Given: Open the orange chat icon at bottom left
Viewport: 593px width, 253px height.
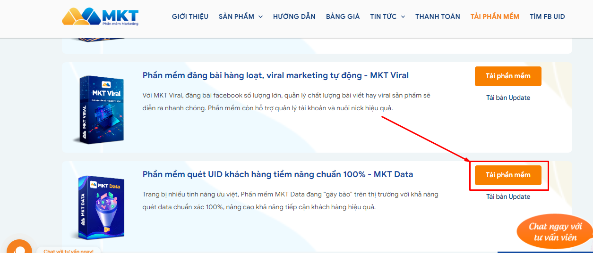Looking at the screenshot, I should [x=19, y=248].
